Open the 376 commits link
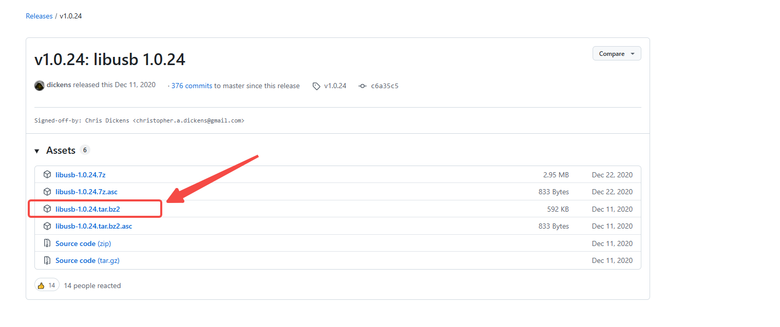 [192, 86]
